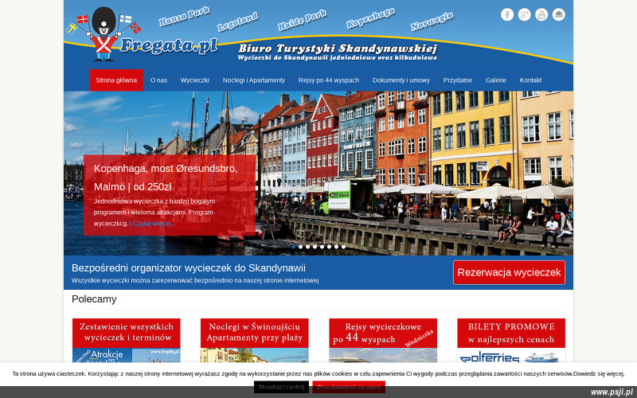The height and width of the screenshot is (398, 637).
Task: Open the O nas menu item
Action: coord(158,80)
